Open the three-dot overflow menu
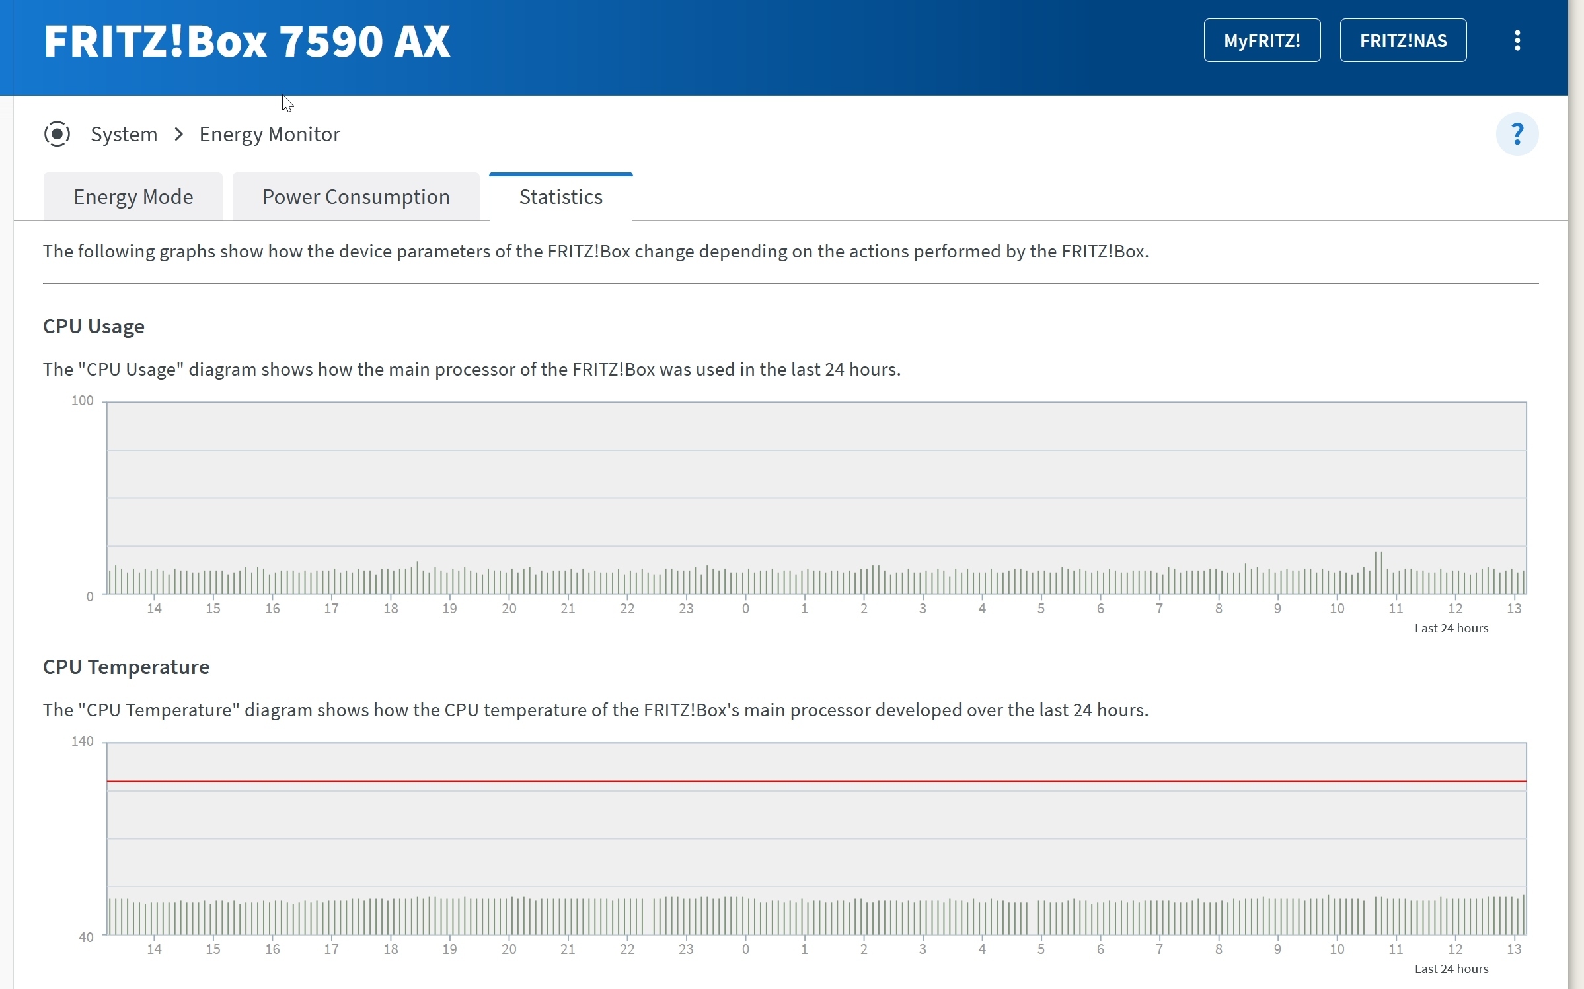 pyautogui.click(x=1517, y=40)
